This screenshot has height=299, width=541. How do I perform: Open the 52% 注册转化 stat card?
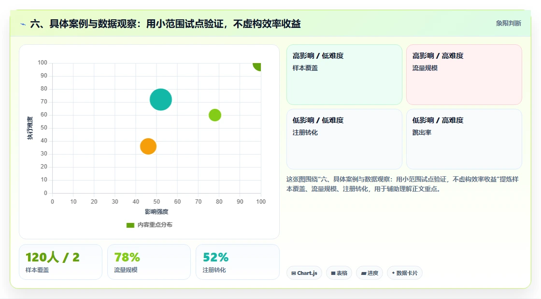click(237, 262)
